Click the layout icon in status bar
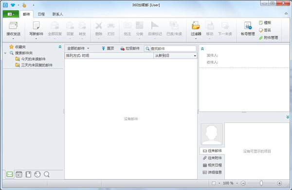This screenshot has height=190, width=292. (x=214, y=183)
